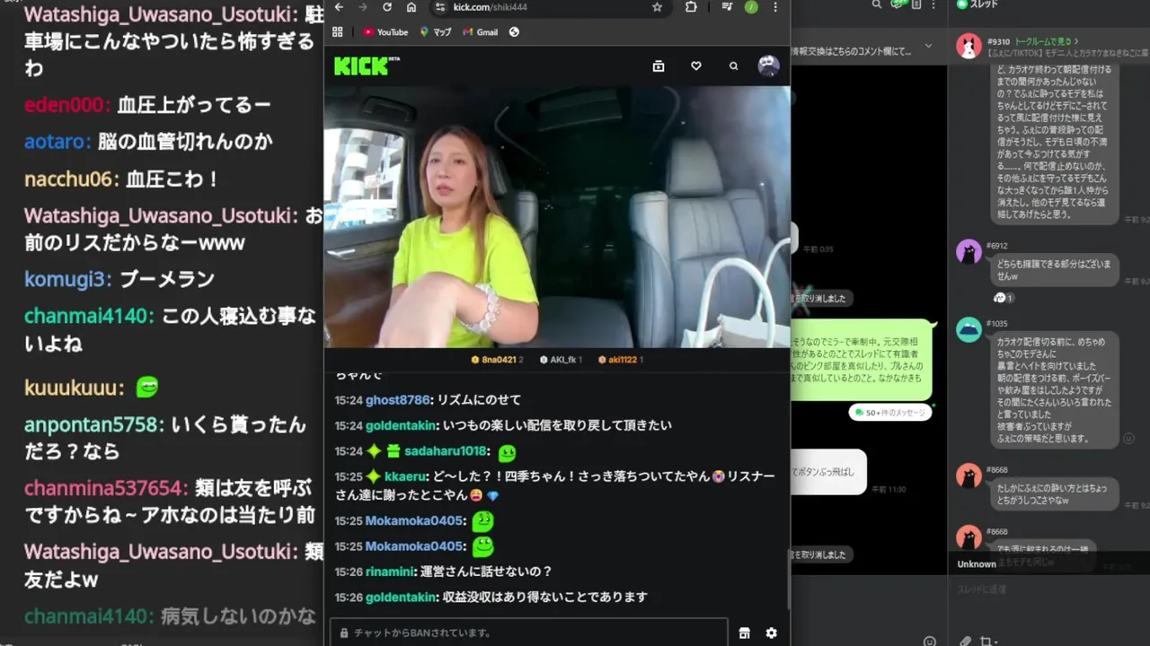The width and height of the screenshot is (1150, 646).
Task: Open the Kick user avatar menu
Action: (769, 65)
